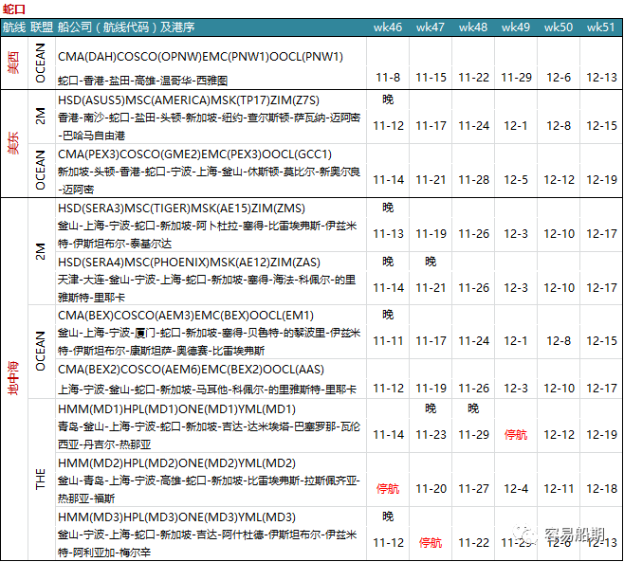
Task: Select the 11-27 date cell
Action: coord(473,489)
